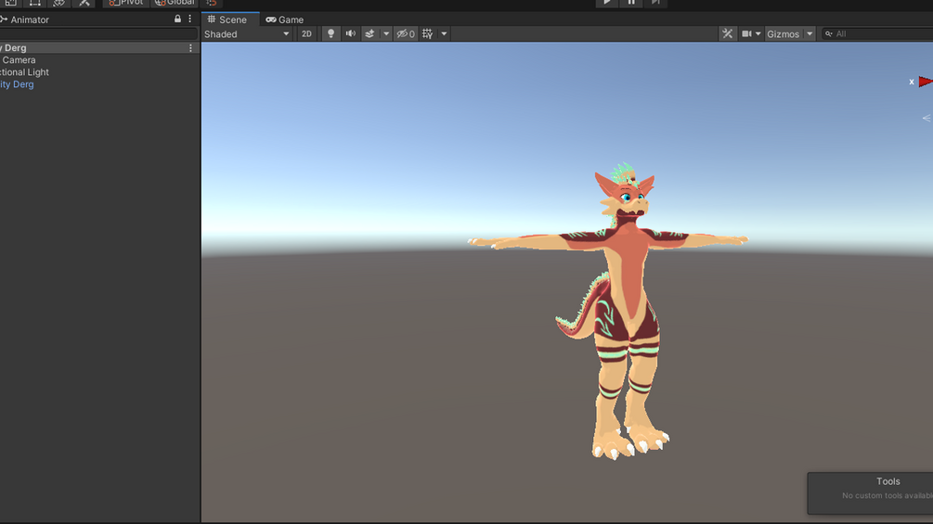
Task: Select the blue Derg prefab object
Action: point(17,84)
